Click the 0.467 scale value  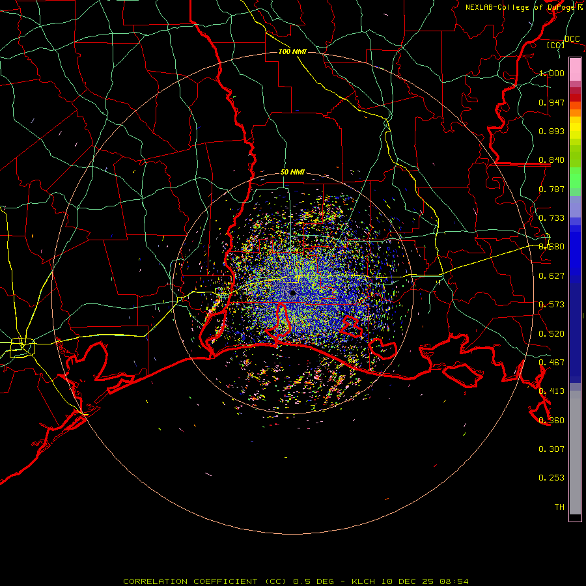coord(551,363)
